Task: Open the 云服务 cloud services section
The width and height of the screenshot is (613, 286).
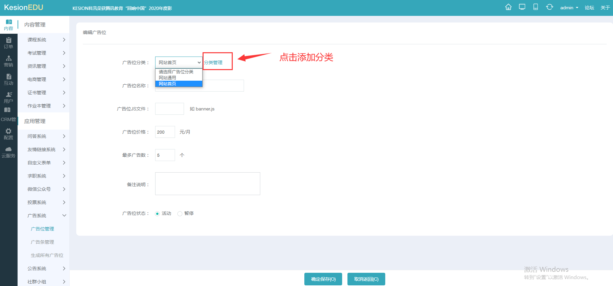Action: point(9,152)
